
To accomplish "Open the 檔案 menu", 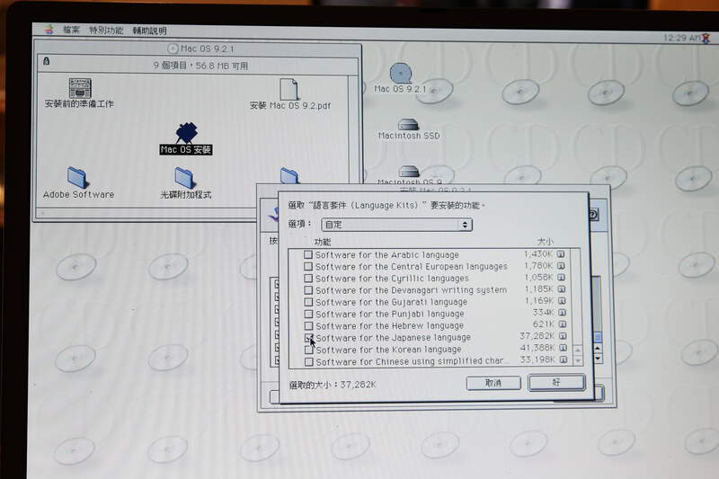I will 71,31.
